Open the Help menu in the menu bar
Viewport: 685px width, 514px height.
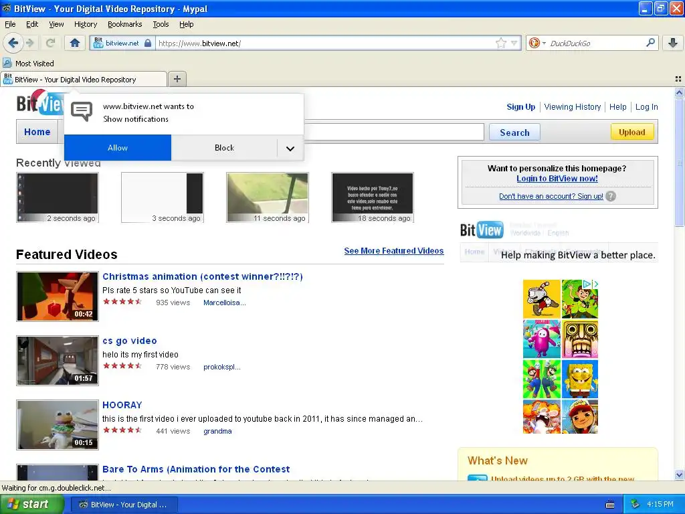pos(186,24)
